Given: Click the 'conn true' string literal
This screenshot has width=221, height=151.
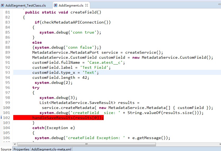Looking at the screenshot, I should pos(83,33).
